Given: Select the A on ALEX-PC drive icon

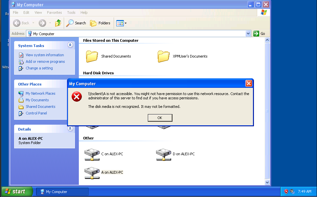Looking at the screenshot, I should pyautogui.click(x=92, y=173).
